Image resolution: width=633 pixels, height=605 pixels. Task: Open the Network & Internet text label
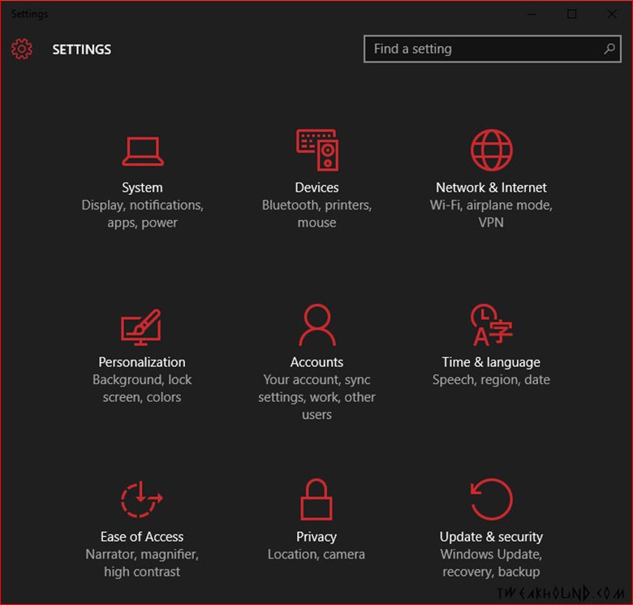(x=491, y=188)
